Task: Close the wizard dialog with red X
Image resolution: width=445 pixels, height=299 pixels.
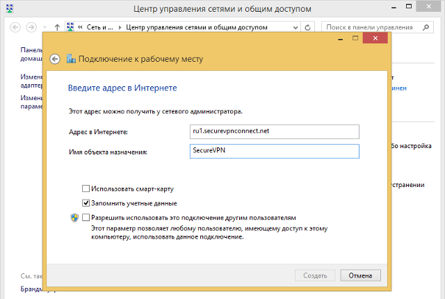Action: [375, 38]
